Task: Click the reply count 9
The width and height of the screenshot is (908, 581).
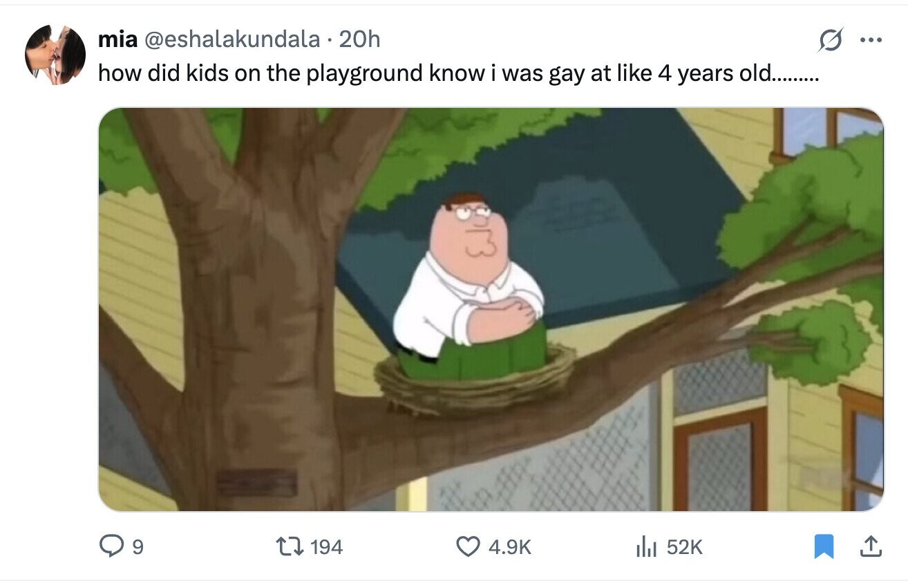Action: [137, 547]
